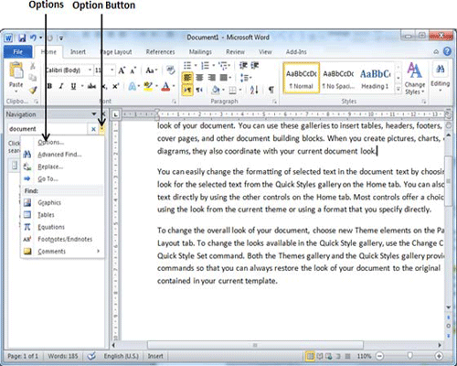Toggle Show/Hide paragraph marks
The width and height of the screenshot is (457, 366).
[x=271, y=90]
